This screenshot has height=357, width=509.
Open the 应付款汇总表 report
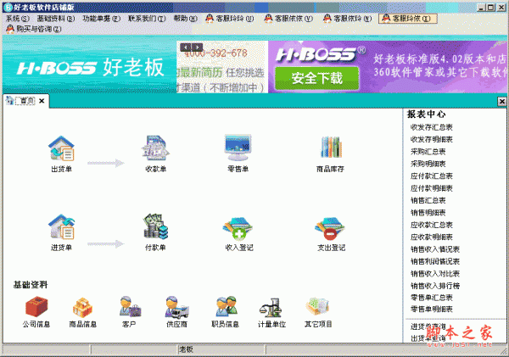(432, 176)
